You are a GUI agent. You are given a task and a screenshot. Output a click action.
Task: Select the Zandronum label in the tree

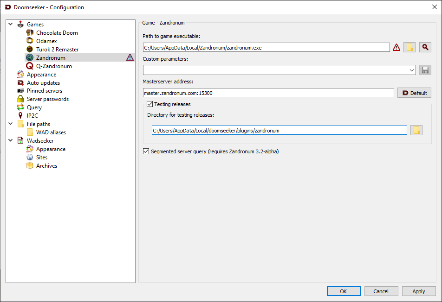(51, 58)
